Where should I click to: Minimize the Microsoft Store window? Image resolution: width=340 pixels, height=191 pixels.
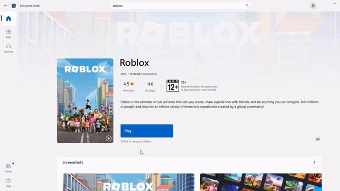click(x=335, y=4)
